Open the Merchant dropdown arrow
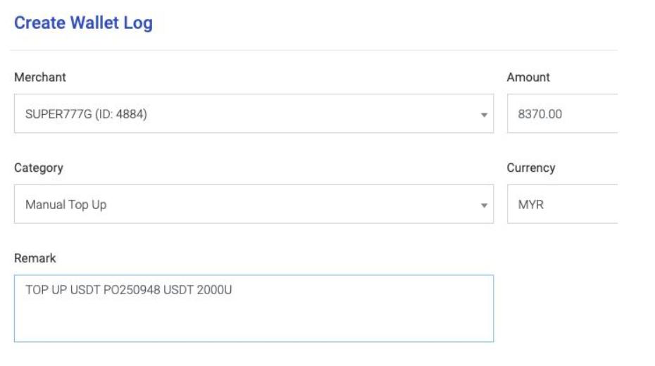The width and height of the screenshot is (655, 366). (484, 115)
